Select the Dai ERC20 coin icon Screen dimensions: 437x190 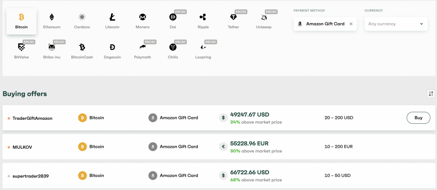tap(173, 17)
